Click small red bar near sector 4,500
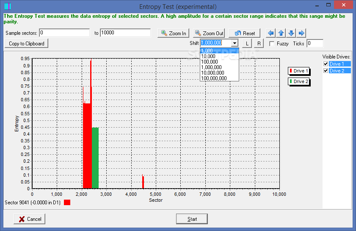356x231 pixels. pos(143,182)
